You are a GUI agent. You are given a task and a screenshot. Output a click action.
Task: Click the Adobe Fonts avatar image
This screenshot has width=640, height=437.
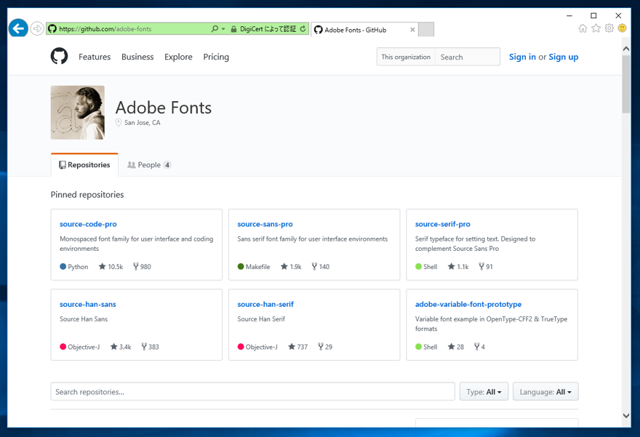coord(78,113)
